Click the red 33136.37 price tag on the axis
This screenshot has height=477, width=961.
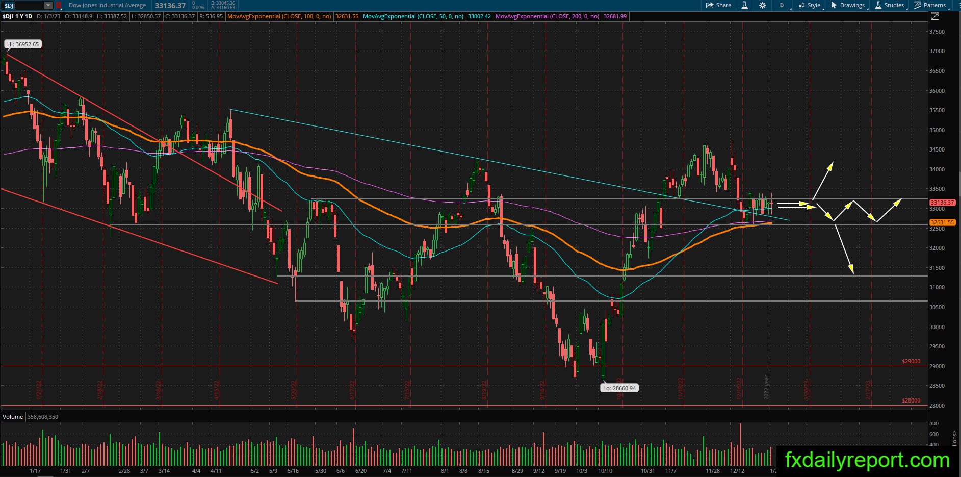(x=942, y=203)
